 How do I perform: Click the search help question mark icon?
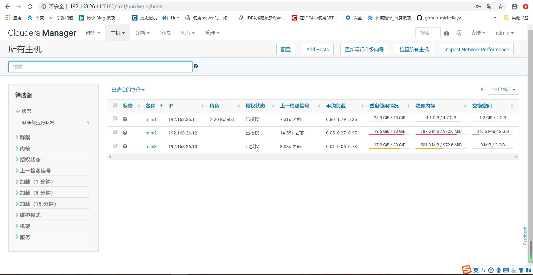(x=196, y=66)
